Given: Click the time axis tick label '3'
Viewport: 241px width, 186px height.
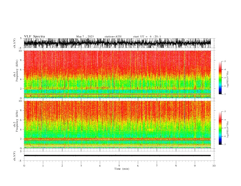Looking at the screenshot, I should coord(81,166).
